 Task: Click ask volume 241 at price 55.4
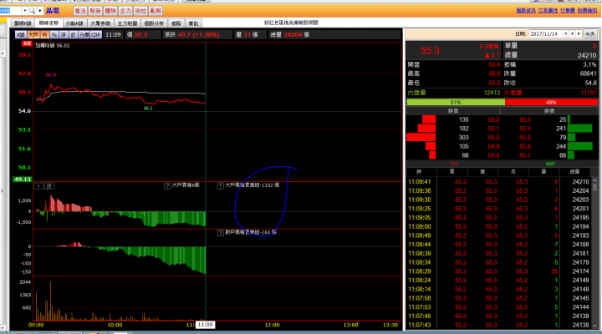tap(561, 129)
